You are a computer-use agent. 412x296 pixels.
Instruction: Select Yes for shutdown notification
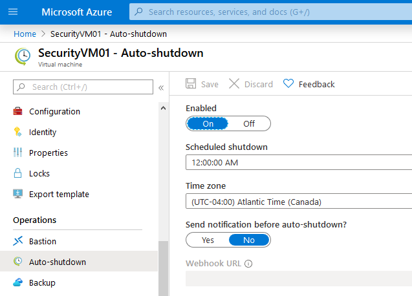(x=208, y=240)
